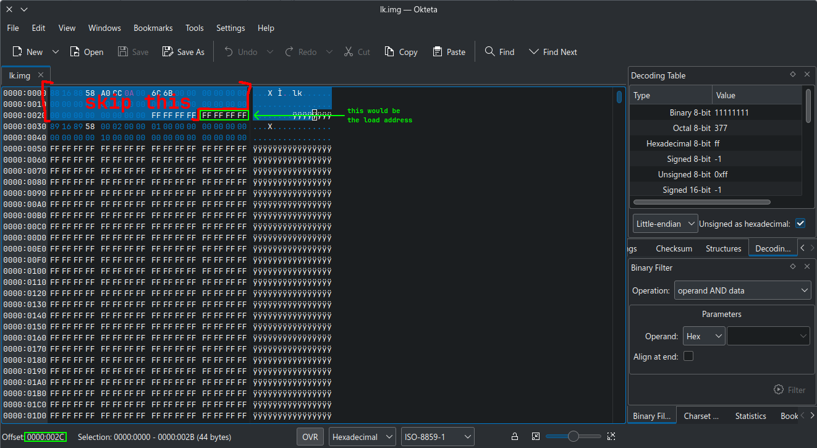Image resolution: width=817 pixels, height=448 pixels.
Task: Click the Statistics tab at bottom
Action: click(750, 416)
